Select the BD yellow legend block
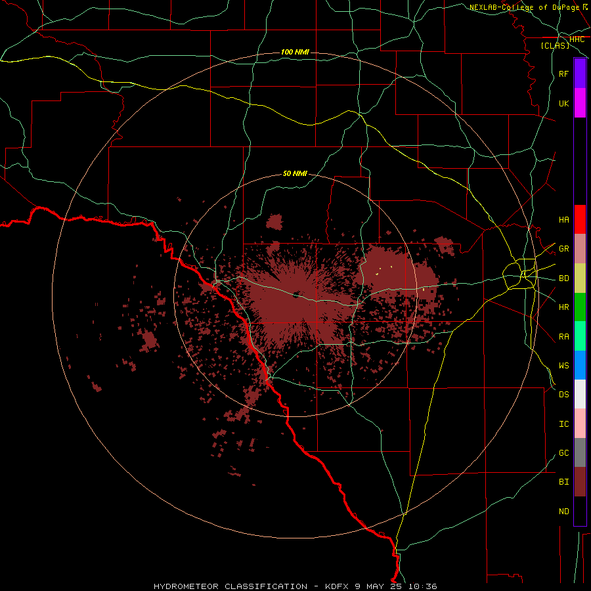This screenshot has width=591, height=591. coord(580,278)
